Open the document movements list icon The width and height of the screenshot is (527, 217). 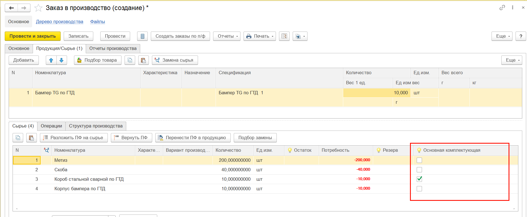tap(142, 36)
